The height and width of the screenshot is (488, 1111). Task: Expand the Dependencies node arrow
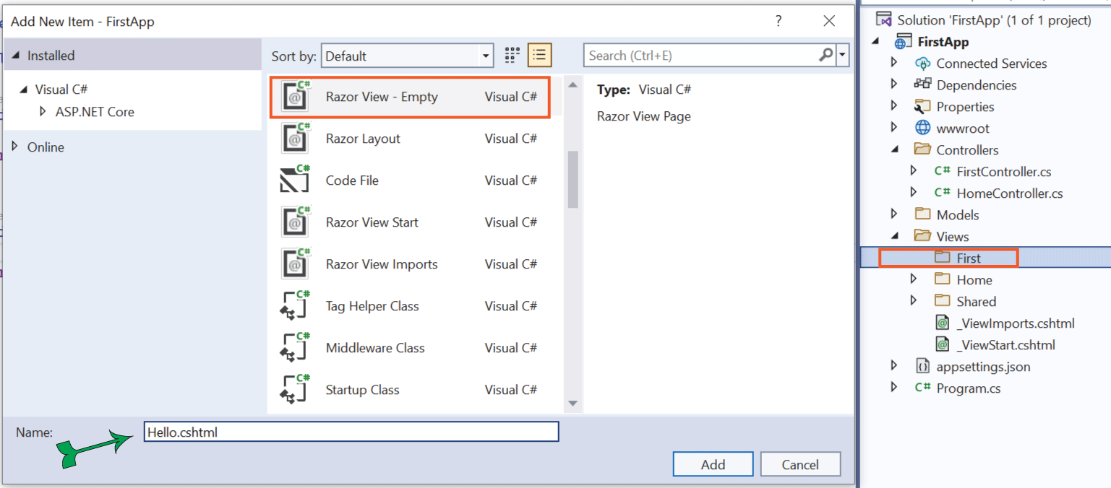point(894,84)
